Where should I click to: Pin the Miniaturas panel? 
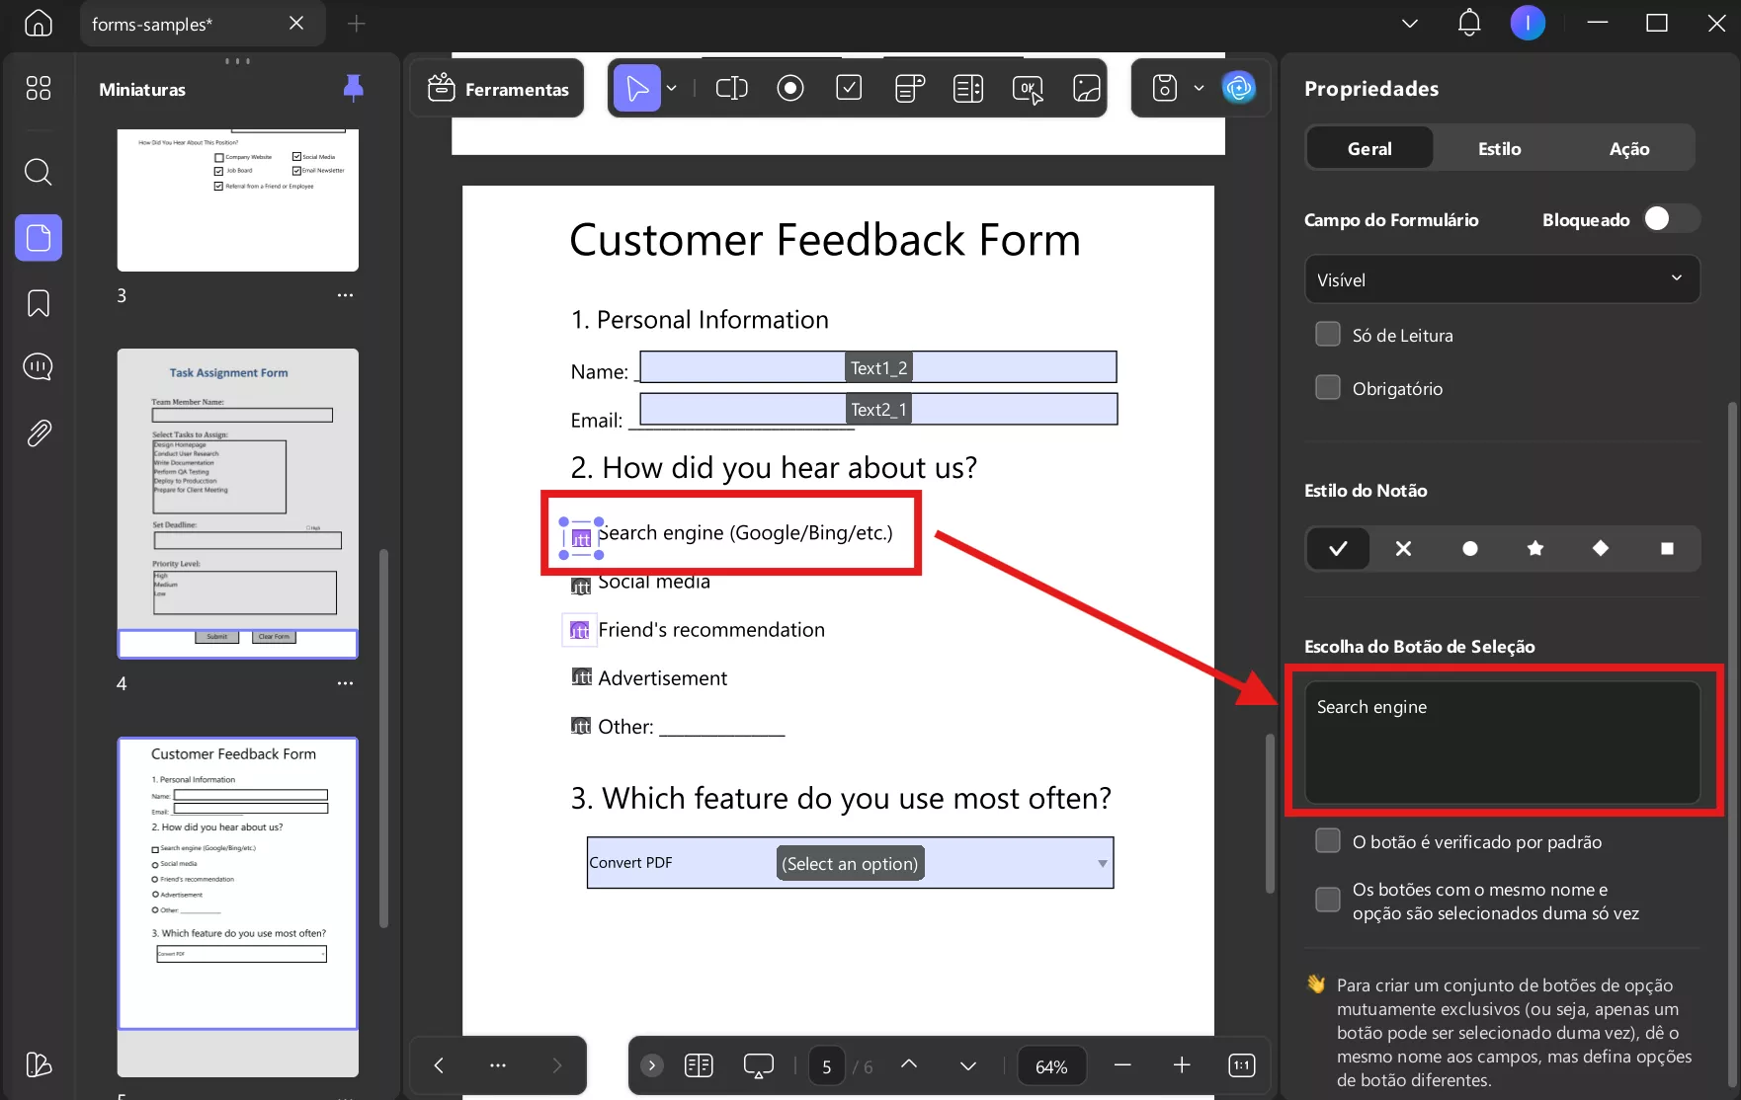pos(353,89)
